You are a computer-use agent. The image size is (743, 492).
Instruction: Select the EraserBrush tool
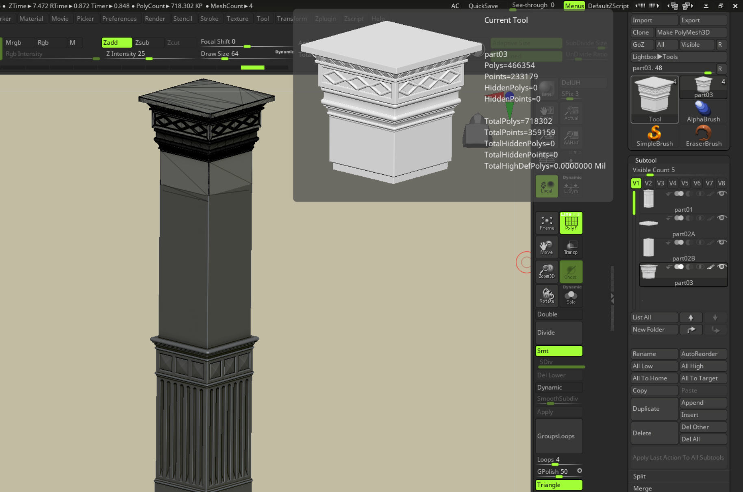[x=704, y=136]
